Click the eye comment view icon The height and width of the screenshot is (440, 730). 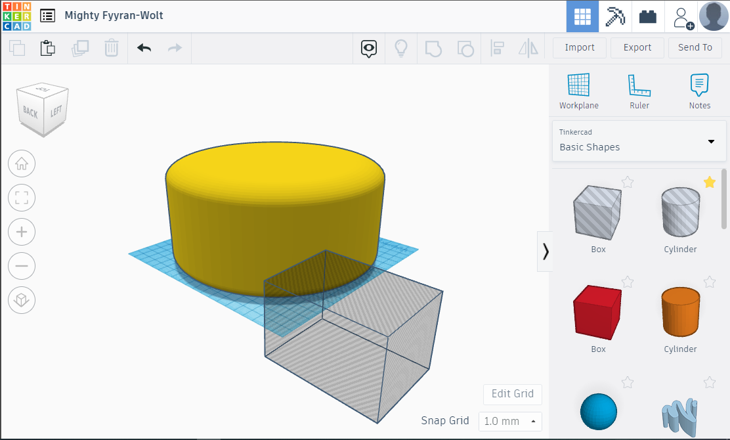click(x=369, y=49)
